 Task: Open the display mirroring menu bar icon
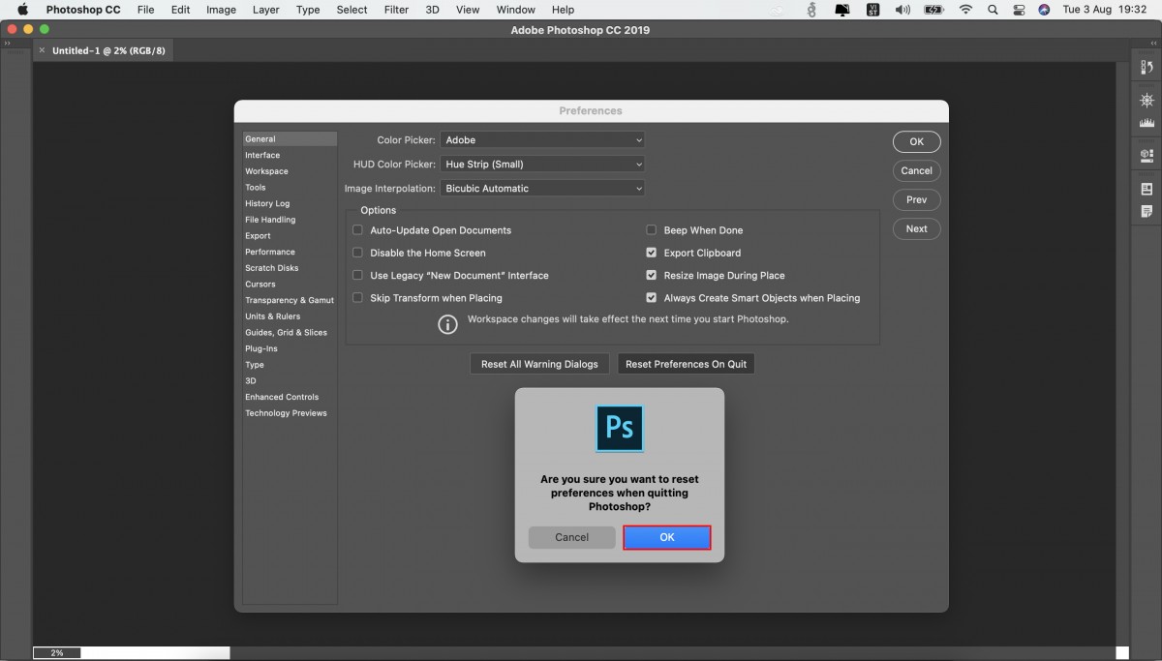[842, 10]
